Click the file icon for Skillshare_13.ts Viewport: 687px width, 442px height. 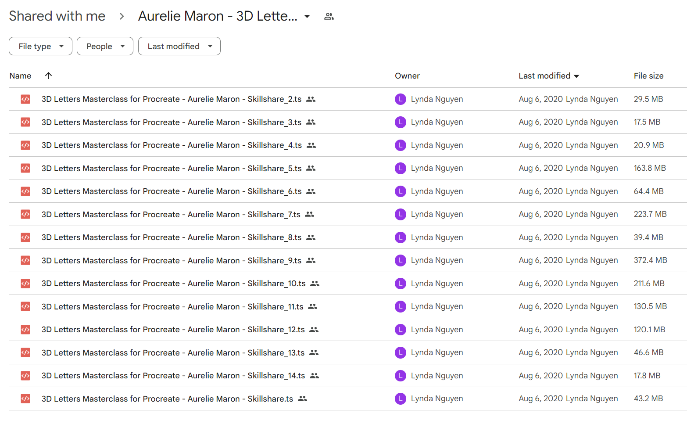coord(25,352)
